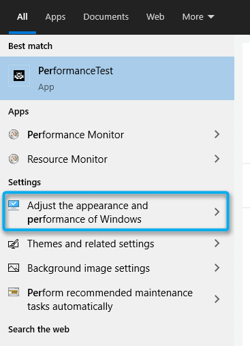Click the Themes and related settings icon
250x346 pixels.
[x=14, y=244]
